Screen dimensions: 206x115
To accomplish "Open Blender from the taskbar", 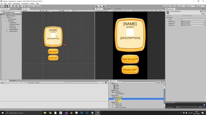I will (71, 113).
